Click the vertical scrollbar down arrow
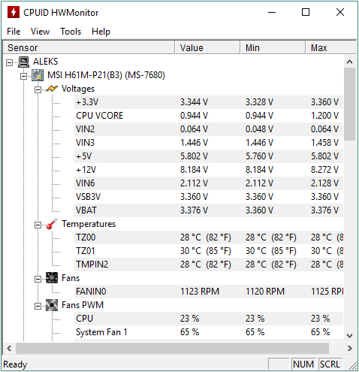Screen dimensions: 359x372 [x=350, y=335]
